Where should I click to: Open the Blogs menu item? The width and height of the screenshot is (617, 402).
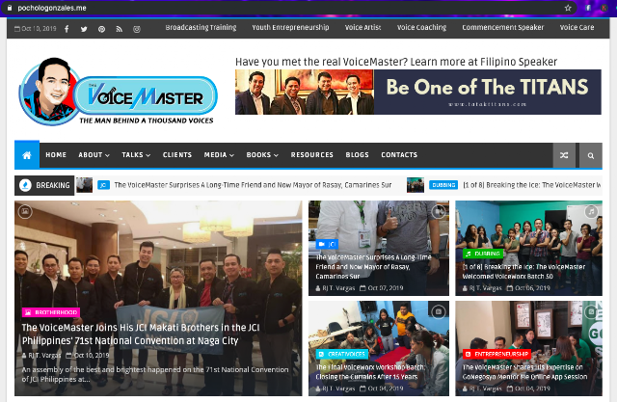click(x=358, y=155)
